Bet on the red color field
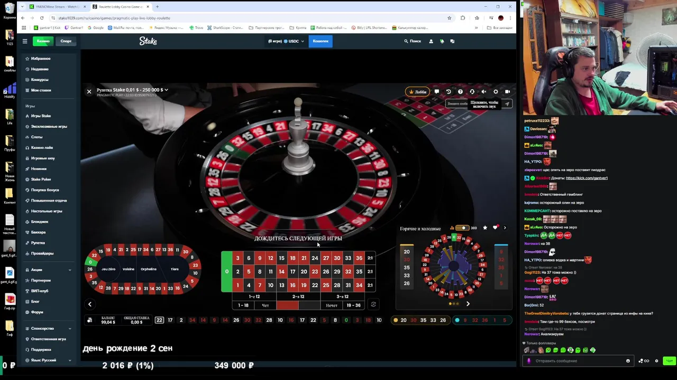 (x=287, y=305)
